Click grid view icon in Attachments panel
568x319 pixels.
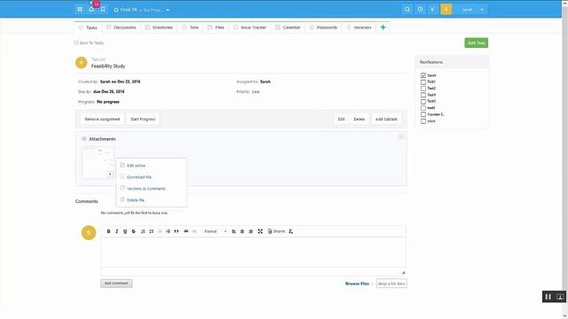pos(401,137)
